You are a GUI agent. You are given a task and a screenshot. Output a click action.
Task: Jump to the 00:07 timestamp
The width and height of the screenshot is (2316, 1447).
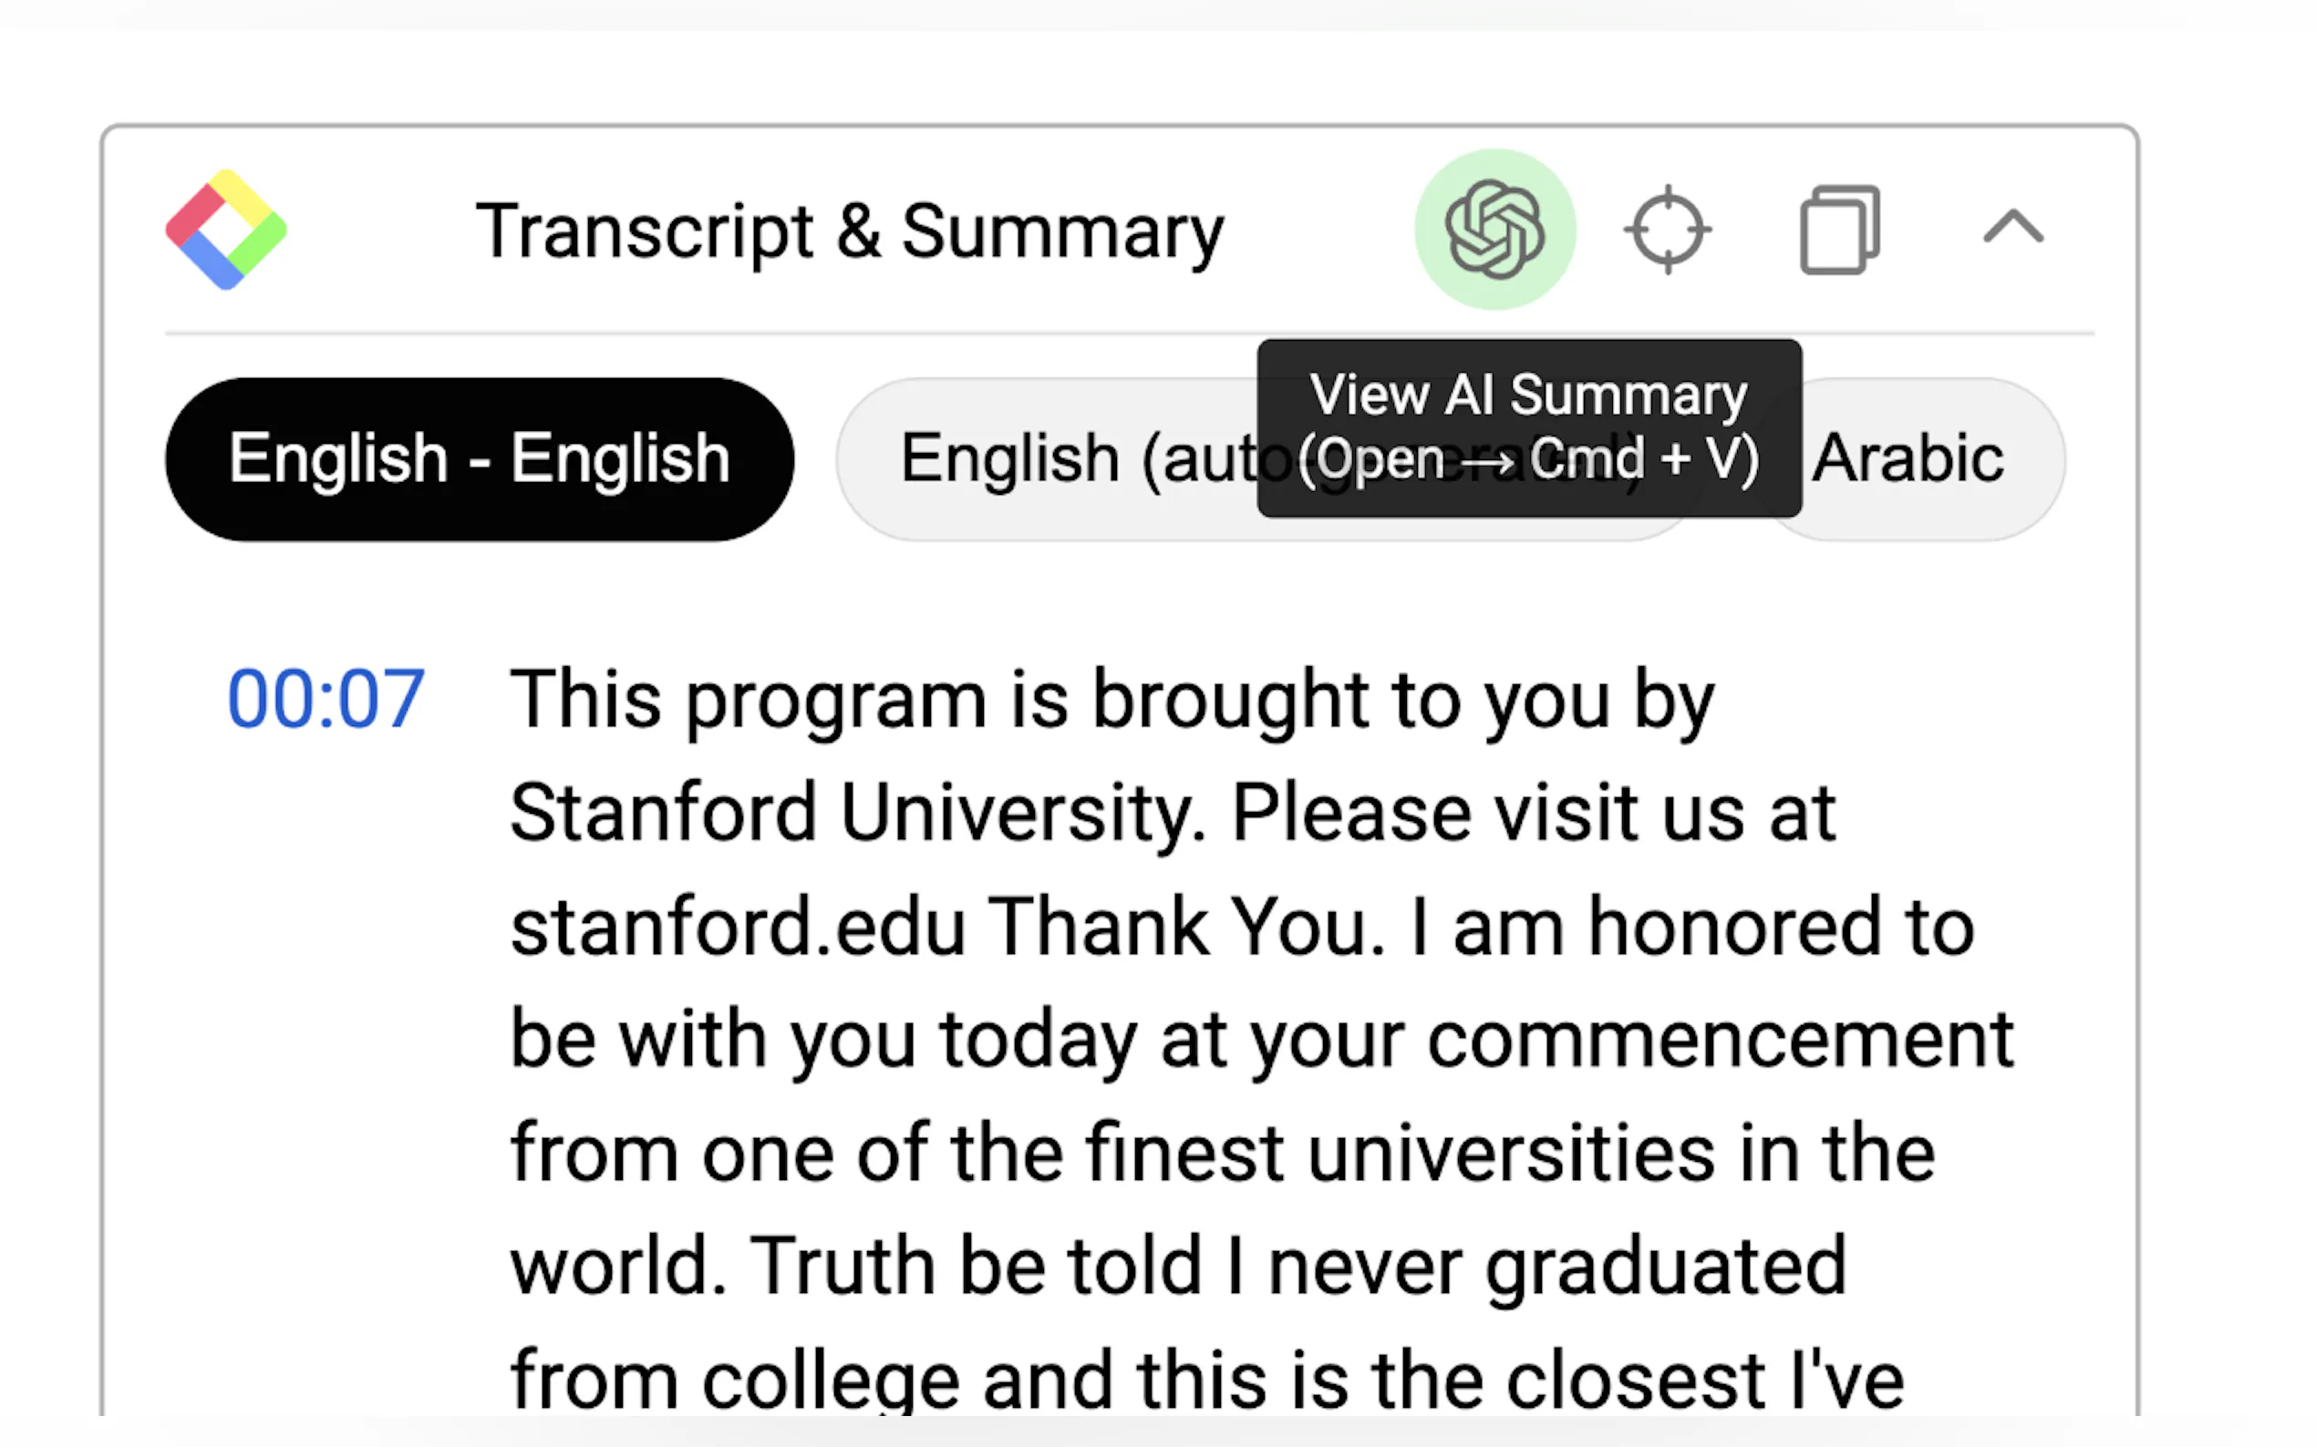click(326, 700)
